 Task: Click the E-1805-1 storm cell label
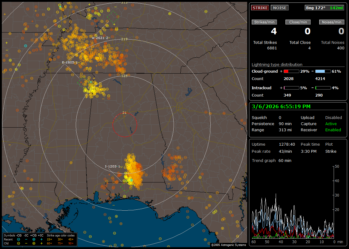[x=71, y=62]
